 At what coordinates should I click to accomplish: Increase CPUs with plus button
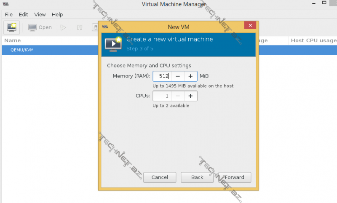tap(190, 96)
